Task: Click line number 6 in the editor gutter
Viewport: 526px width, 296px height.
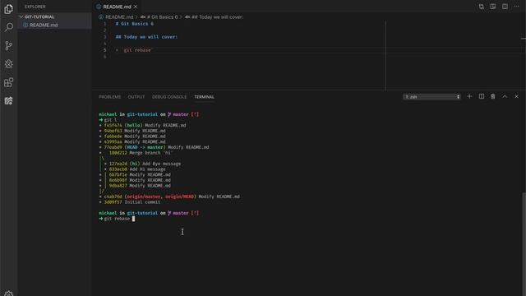Action: click(x=104, y=57)
